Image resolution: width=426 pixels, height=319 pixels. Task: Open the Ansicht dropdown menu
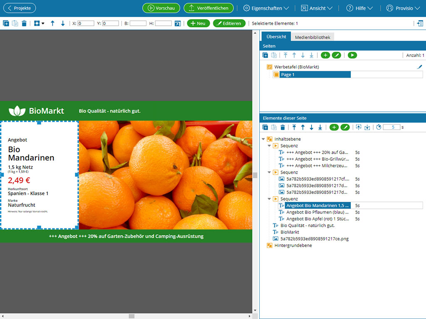(317, 8)
